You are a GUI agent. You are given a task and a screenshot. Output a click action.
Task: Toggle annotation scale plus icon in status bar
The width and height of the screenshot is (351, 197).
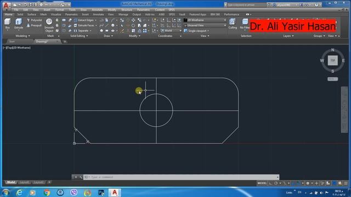click(x=316, y=183)
